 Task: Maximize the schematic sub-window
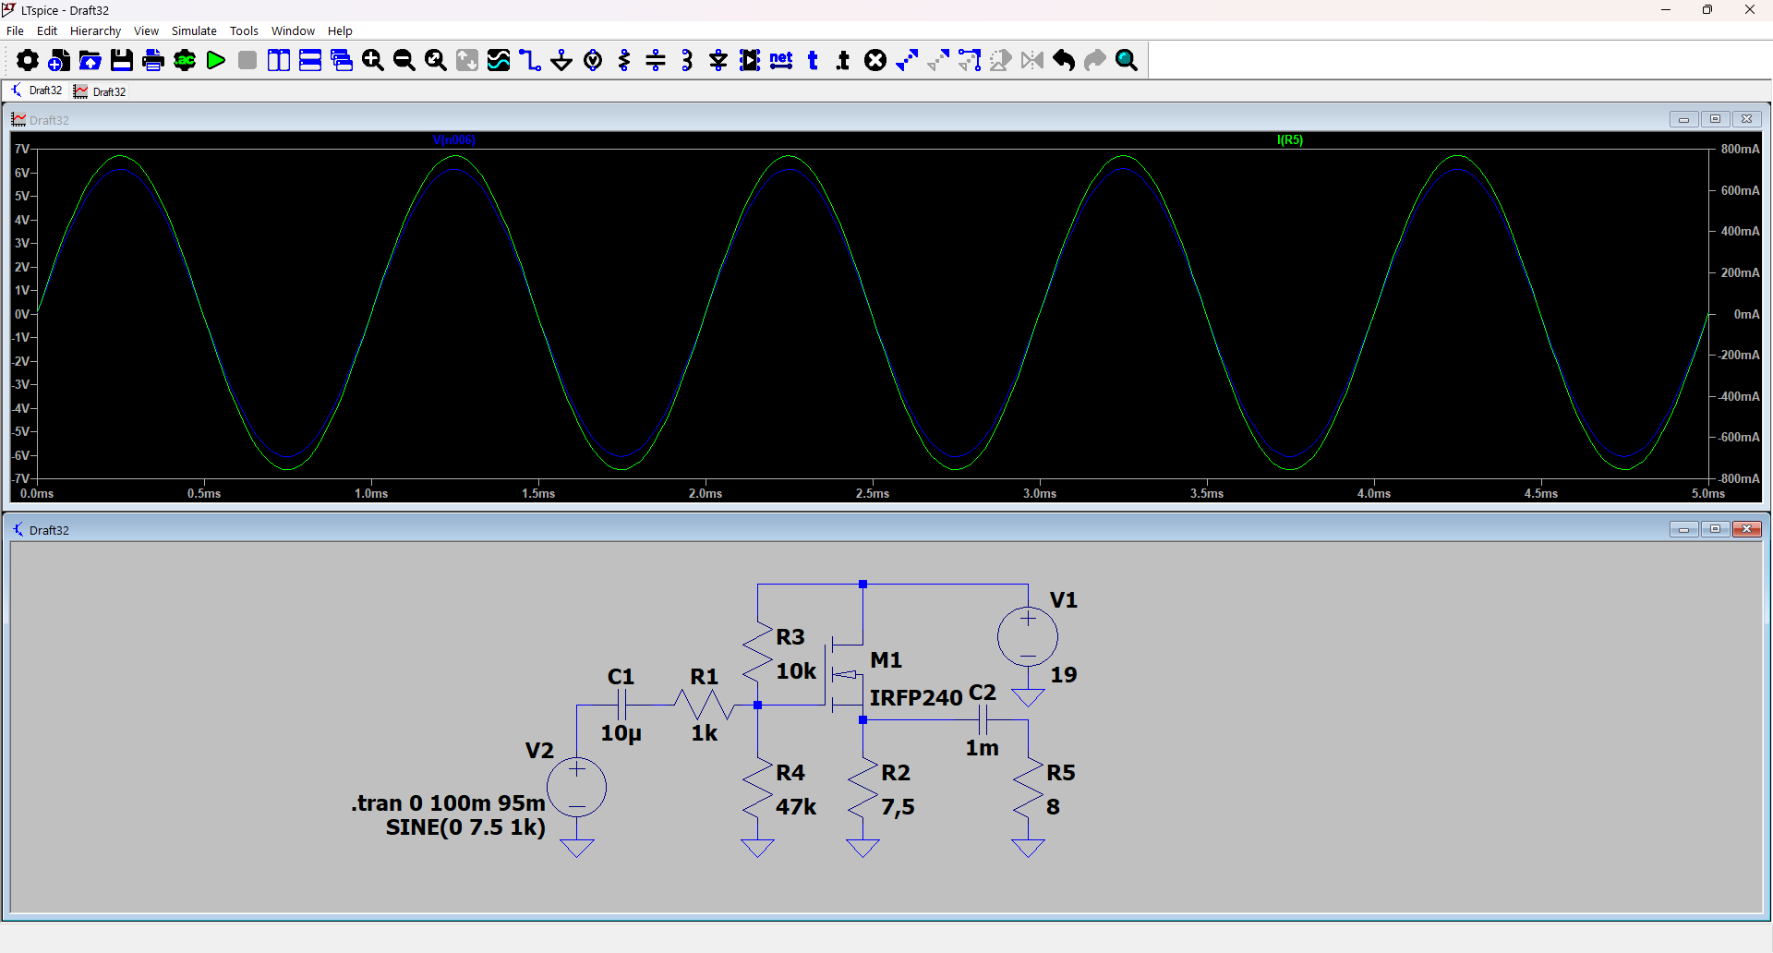(1715, 529)
